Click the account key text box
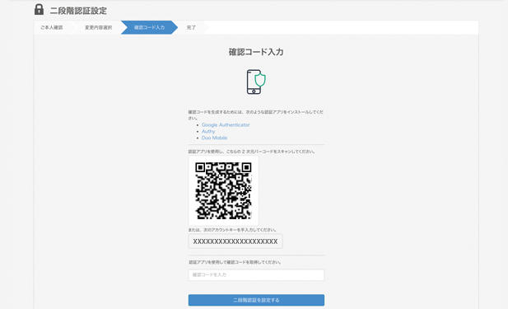This screenshot has height=309, width=508. pyautogui.click(x=235, y=241)
